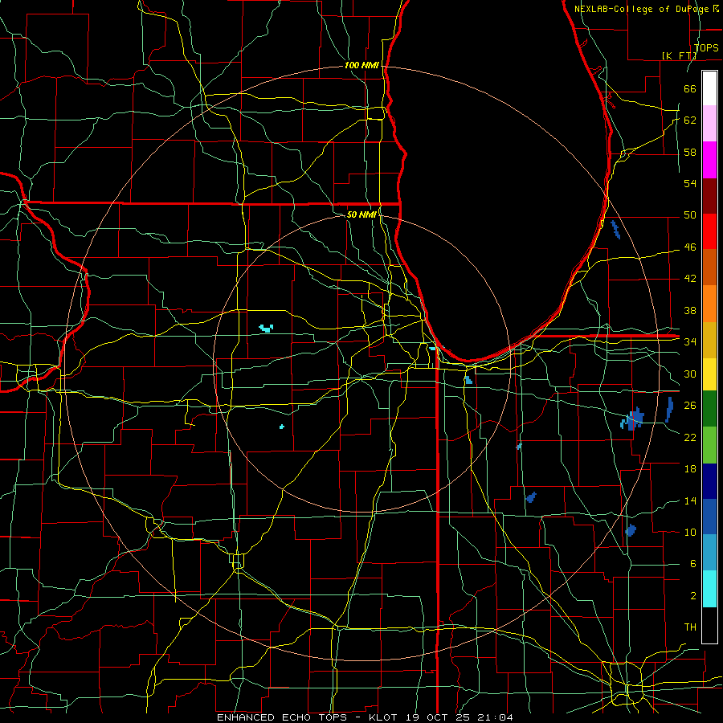Click the '18' legend value
The image size is (723, 723).
click(690, 469)
